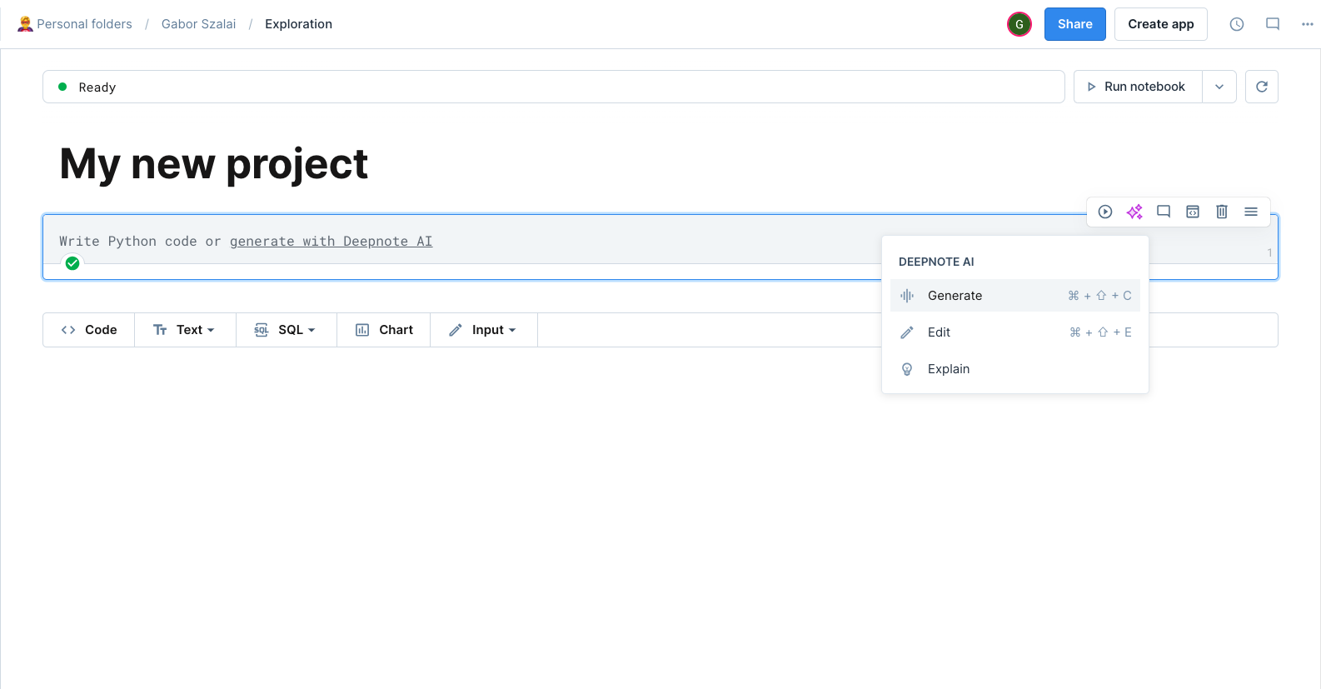This screenshot has height=689, width=1321.
Task: Click the block app-view icon
Action: click(x=1193, y=212)
